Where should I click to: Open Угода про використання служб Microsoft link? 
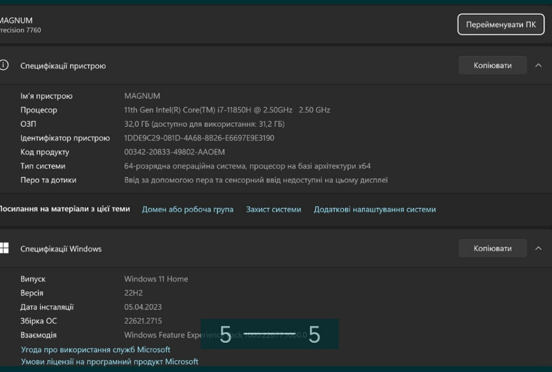[x=95, y=349]
